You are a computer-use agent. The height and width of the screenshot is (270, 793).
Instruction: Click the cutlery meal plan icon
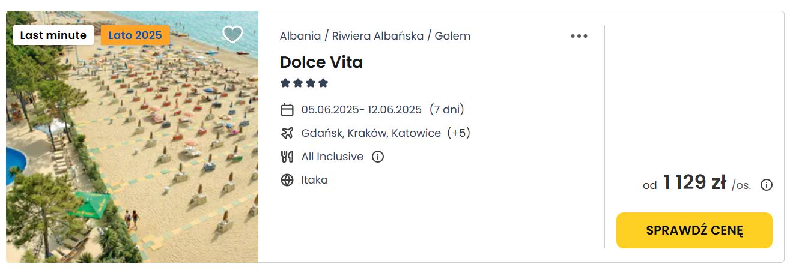pos(287,157)
